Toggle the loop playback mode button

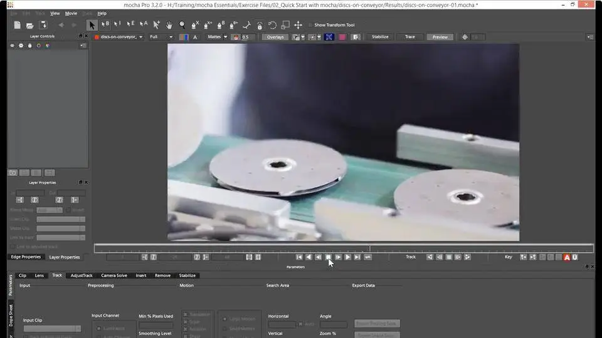coord(368,257)
